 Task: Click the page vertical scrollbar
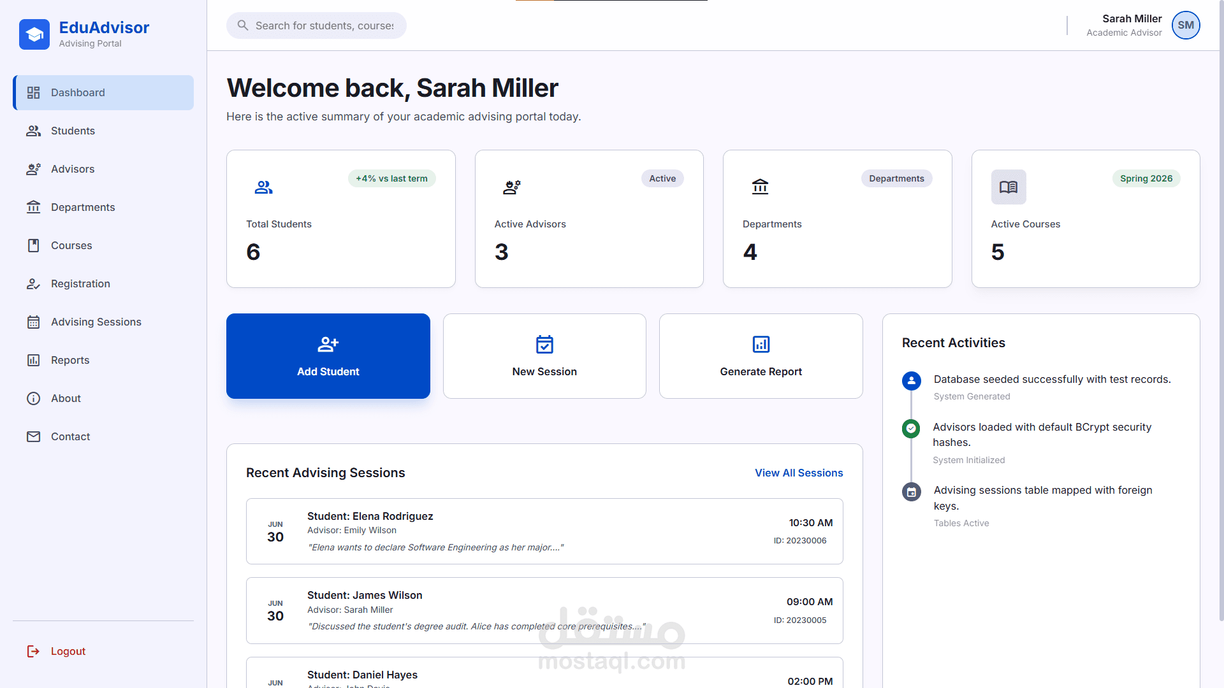[x=1221, y=310]
